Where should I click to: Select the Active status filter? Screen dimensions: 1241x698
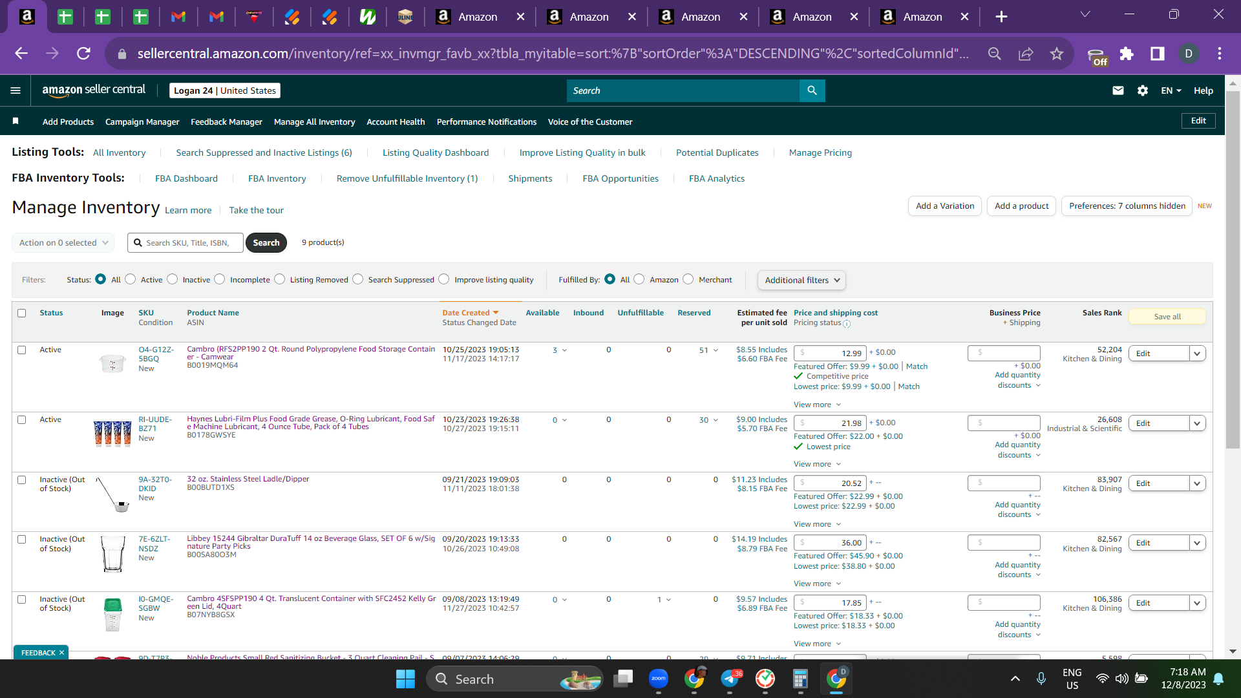[131, 279]
